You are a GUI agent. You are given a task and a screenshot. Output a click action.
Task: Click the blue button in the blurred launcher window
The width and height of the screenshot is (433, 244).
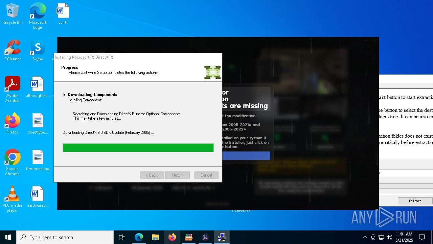click(x=246, y=156)
